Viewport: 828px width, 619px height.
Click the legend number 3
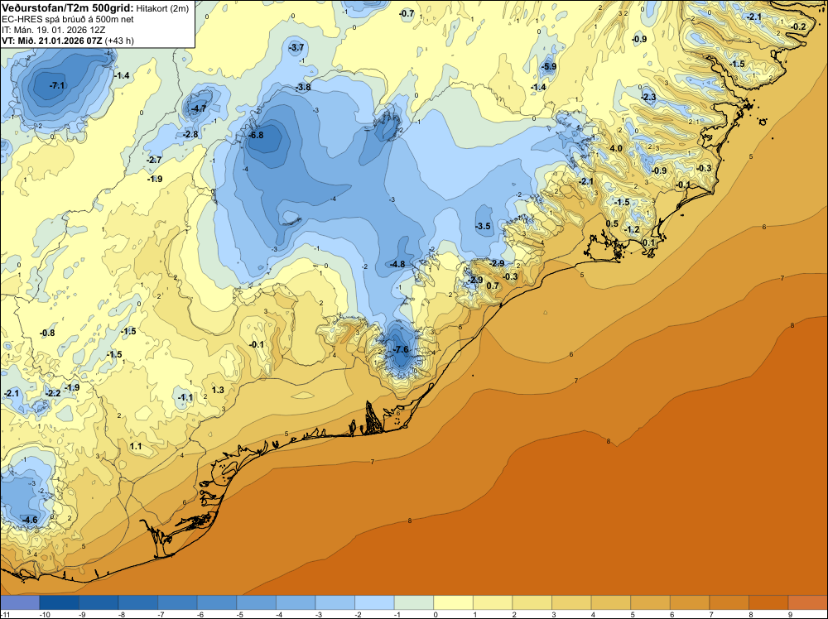click(554, 614)
